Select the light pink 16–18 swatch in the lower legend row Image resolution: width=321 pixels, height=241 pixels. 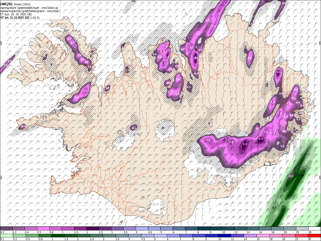(263, 235)
